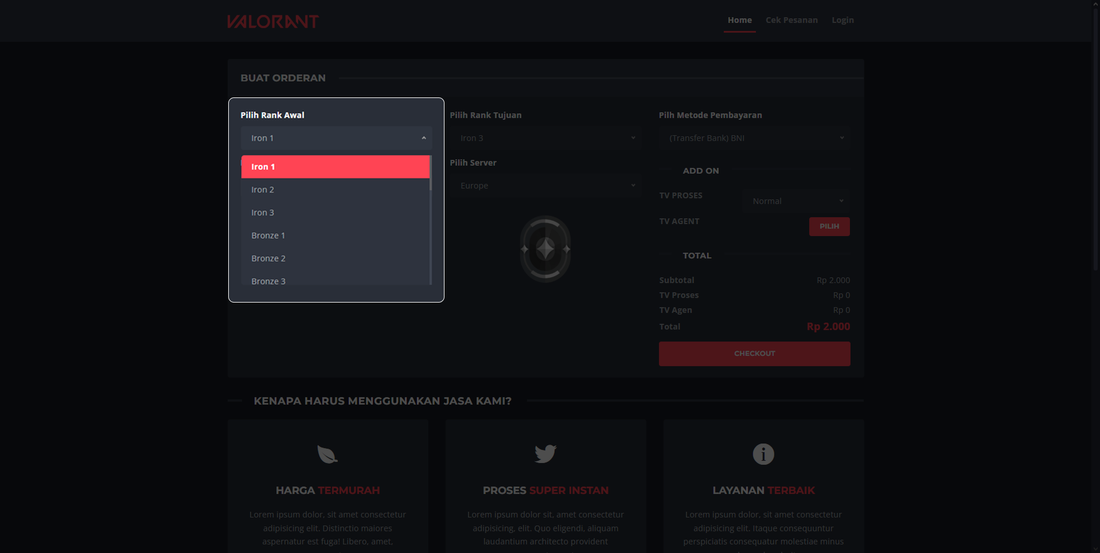
Task: Open the payment method dropdown showing BNI
Action: 754,138
